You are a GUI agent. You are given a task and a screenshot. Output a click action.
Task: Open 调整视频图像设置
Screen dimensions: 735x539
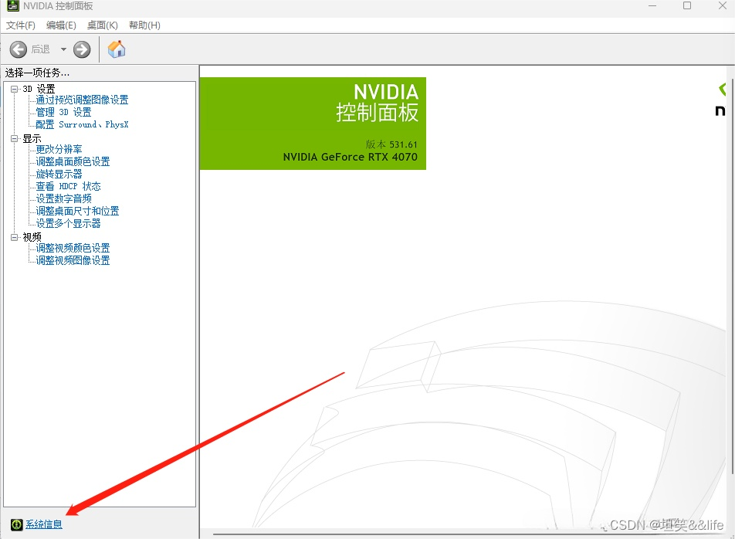coord(73,260)
